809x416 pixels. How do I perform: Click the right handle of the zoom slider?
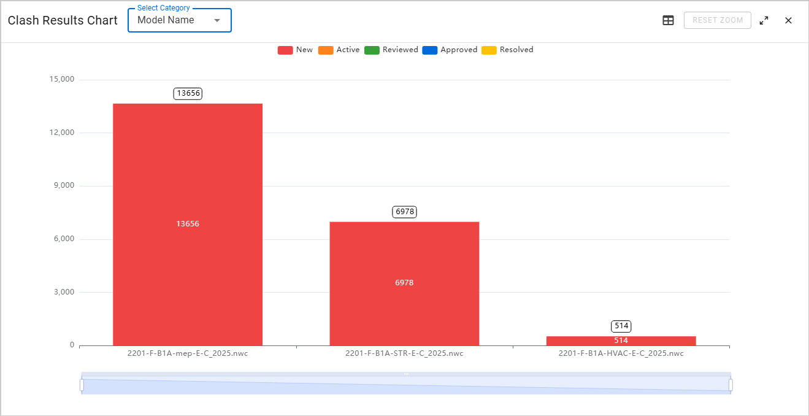(730, 385)
